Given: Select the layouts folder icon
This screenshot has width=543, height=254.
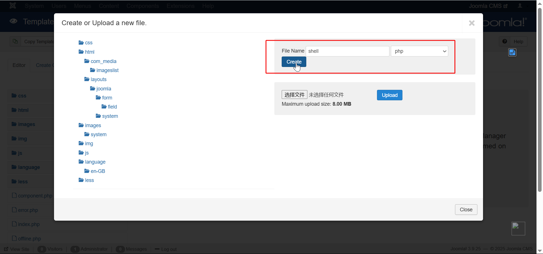Looking at the screenshot, I should pos(87,79).
